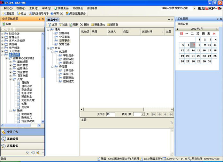
Task: Click the telephone icon in status bar
Action: [190, 159]
